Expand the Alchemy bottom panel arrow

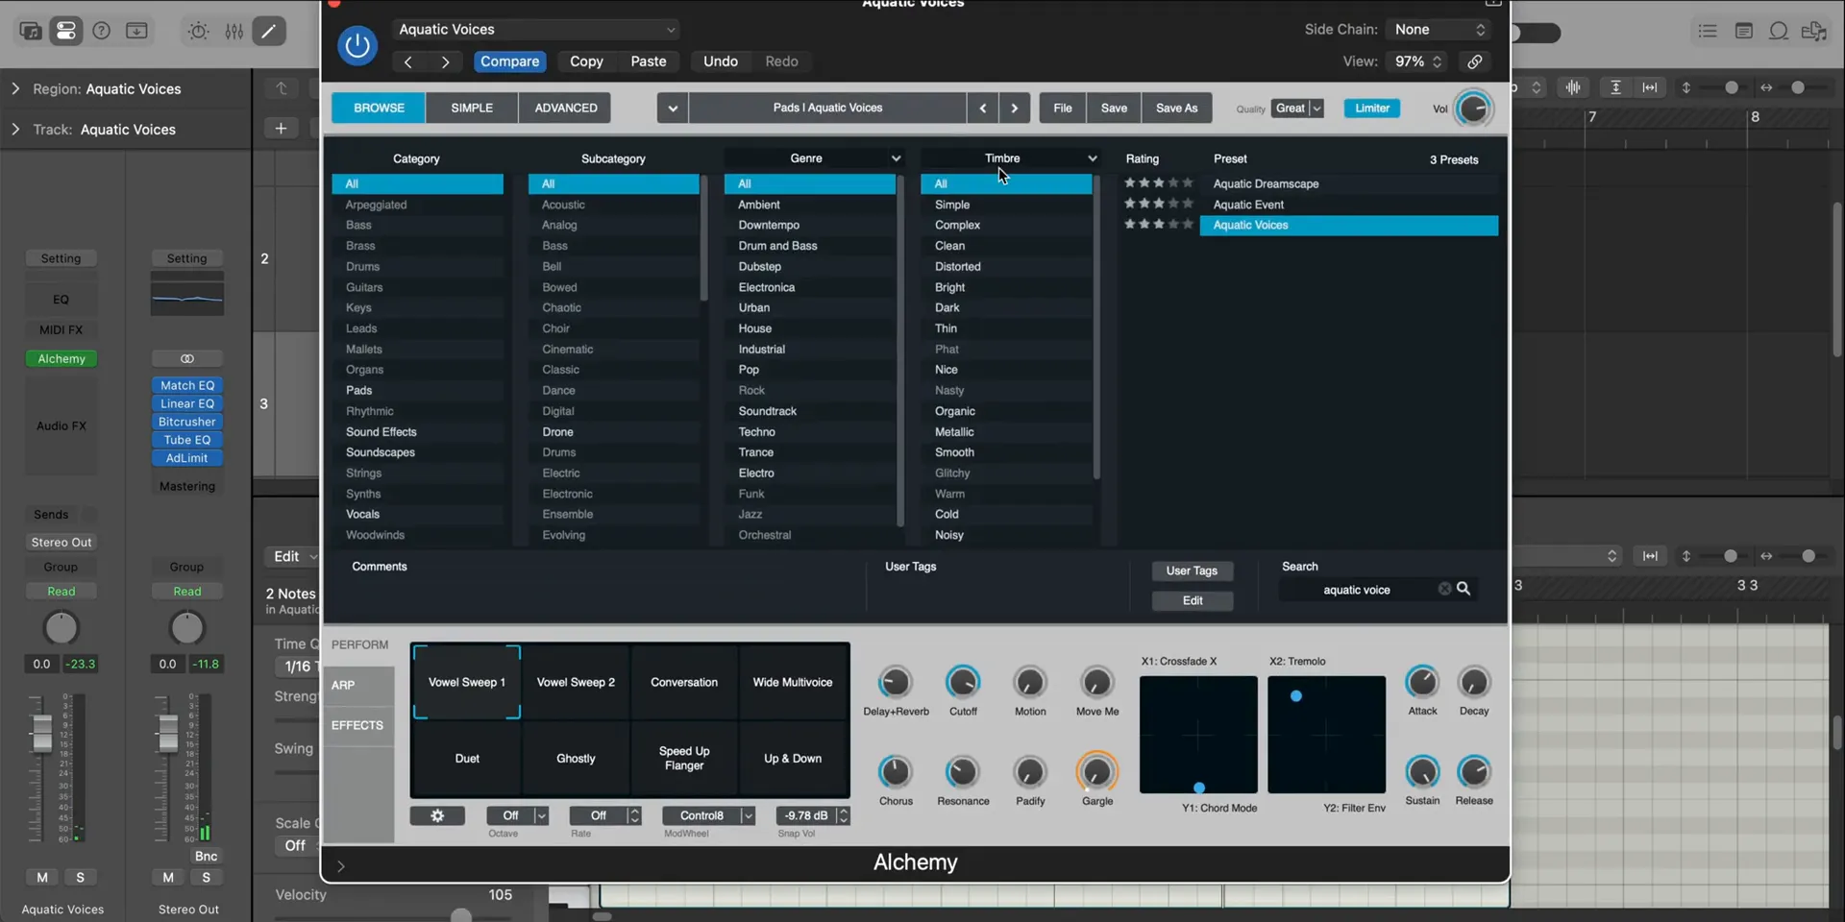coord(340,866)
